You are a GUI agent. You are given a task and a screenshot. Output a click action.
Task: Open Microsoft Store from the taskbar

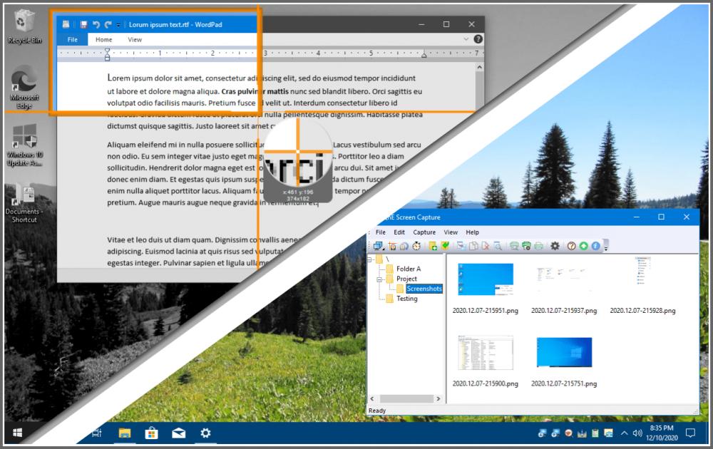151,432
